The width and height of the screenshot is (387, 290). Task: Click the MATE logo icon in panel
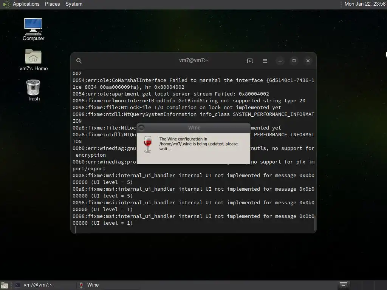(6, 4)
